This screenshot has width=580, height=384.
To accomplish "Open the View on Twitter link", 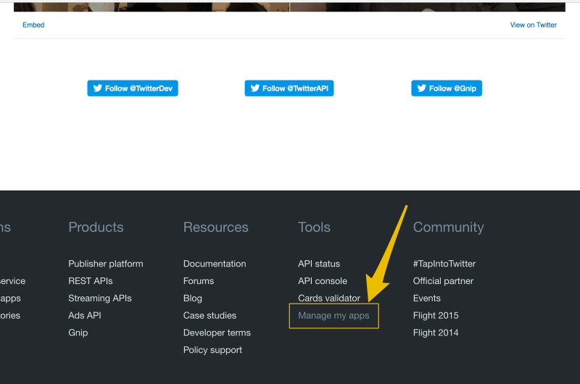I will tap(533, 25).
